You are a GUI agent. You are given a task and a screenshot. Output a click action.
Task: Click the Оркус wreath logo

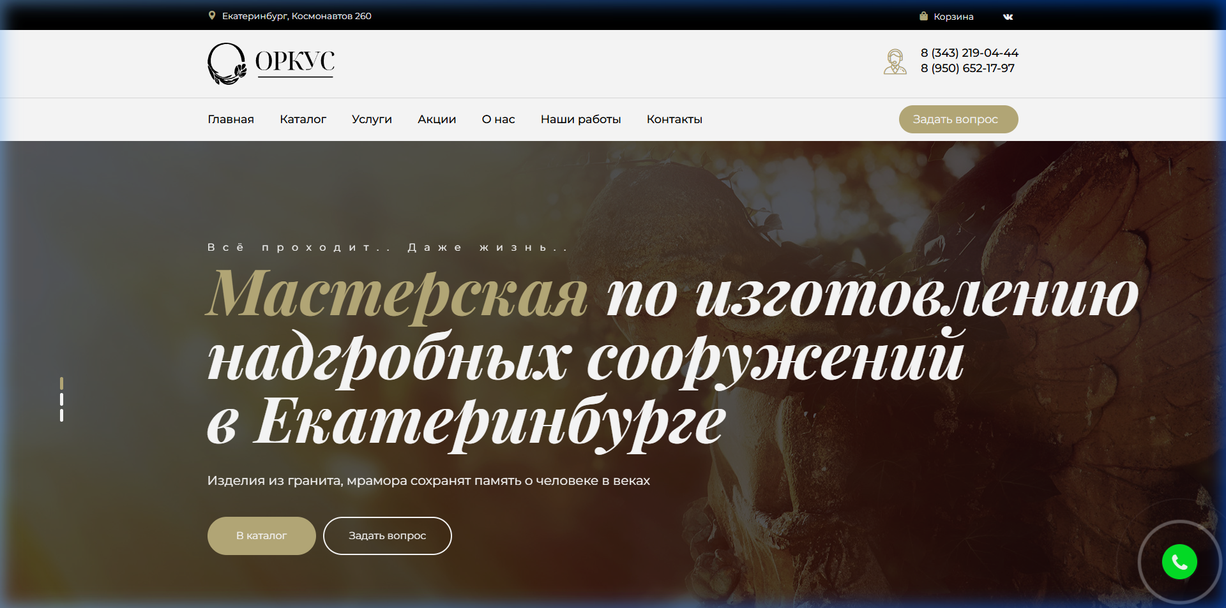271,64
